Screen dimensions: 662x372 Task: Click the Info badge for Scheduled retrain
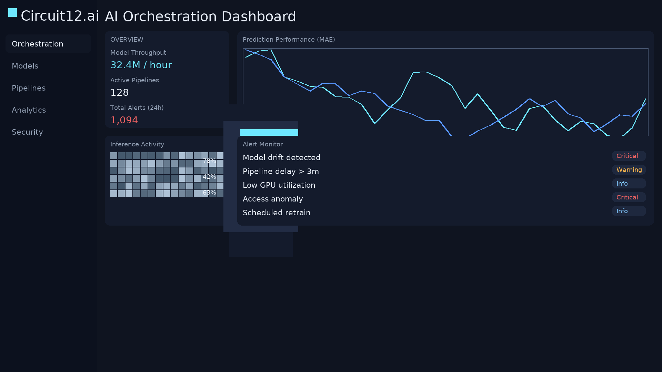pyautogui.click(x=629, y=211)
